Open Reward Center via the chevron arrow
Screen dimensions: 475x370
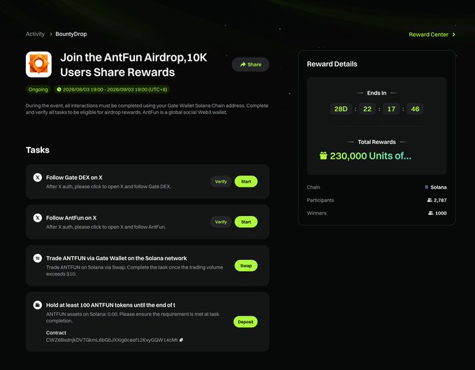click(x=454, y=34)
